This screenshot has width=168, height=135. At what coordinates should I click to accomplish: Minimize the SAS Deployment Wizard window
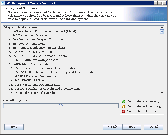coord(156,3)
